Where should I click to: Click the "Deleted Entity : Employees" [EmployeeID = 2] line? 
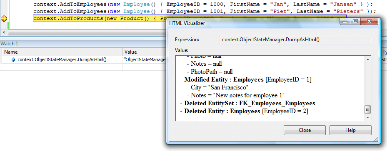point(244,111)
